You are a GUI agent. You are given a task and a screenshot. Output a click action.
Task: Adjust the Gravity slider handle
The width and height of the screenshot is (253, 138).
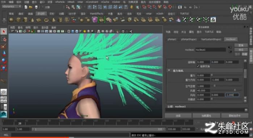212,75
